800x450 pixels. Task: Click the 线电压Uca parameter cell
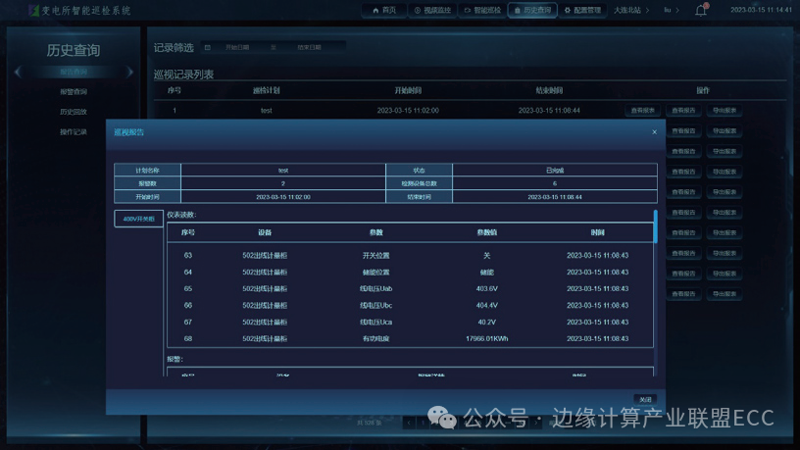pos(376,323)
